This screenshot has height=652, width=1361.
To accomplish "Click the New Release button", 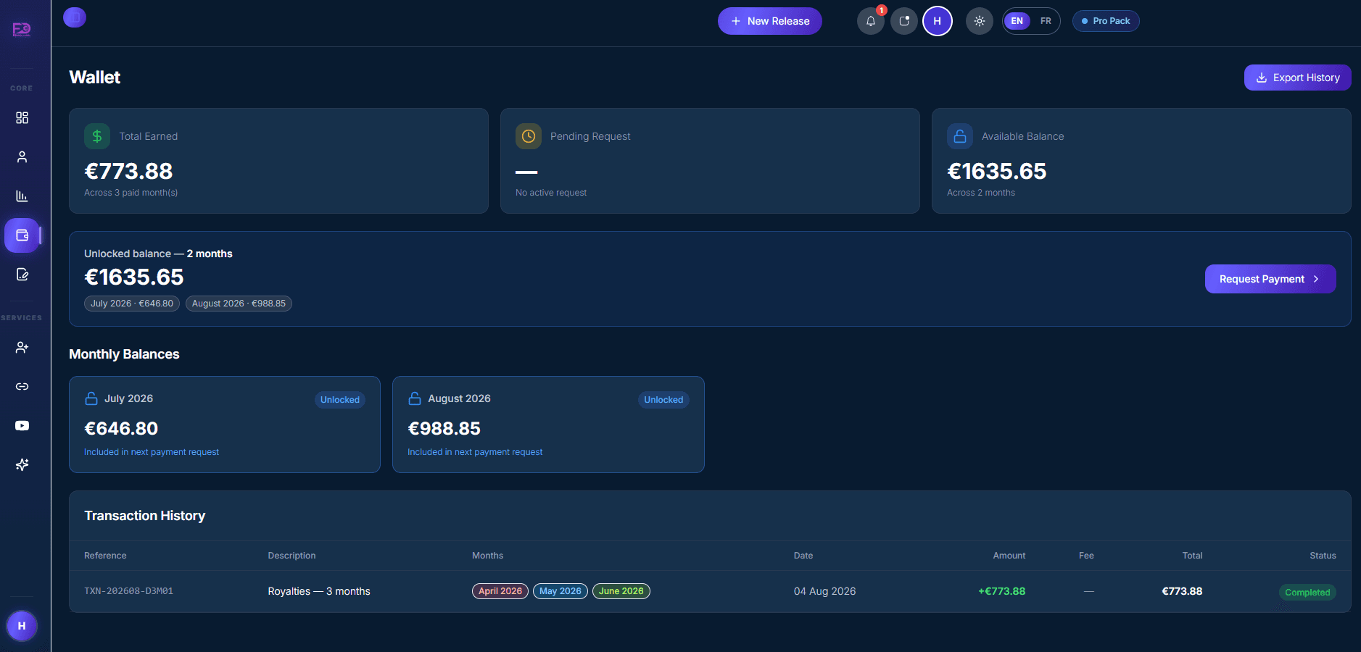I will (x=770, y=21).
